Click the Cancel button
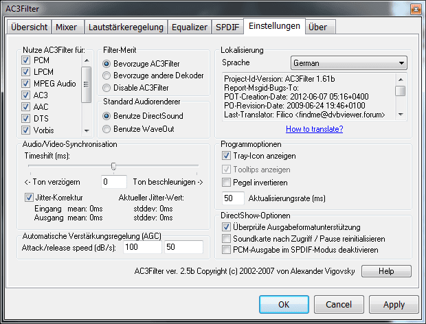 tap(339, 305)
